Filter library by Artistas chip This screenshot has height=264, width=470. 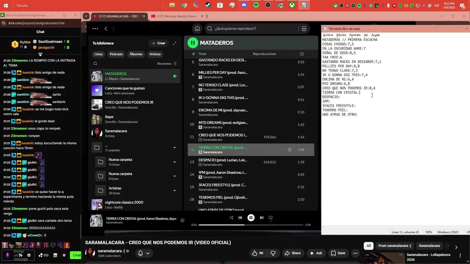[155, 54]
